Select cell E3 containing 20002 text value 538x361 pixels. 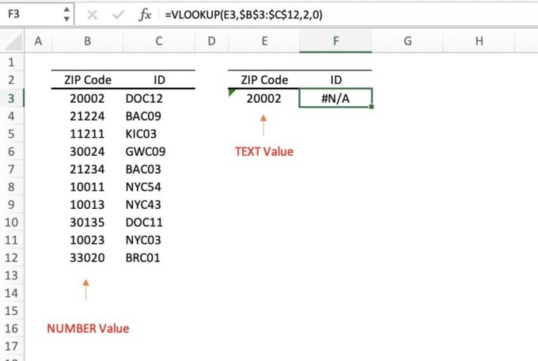(x=263, y=98)
